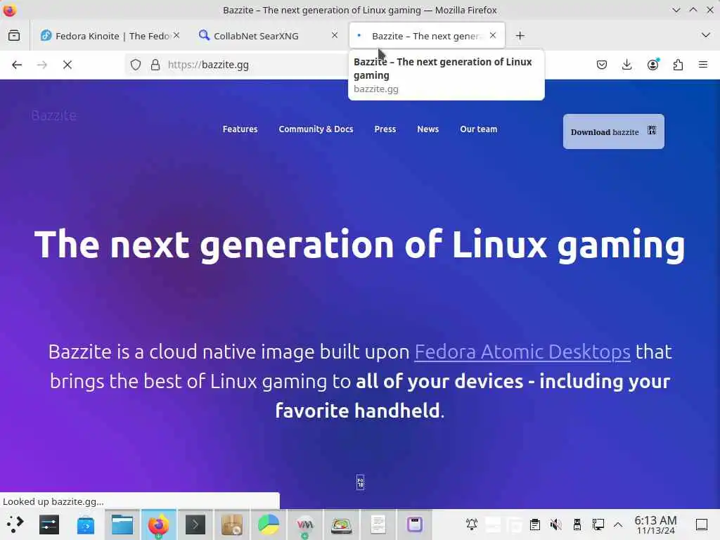
Task: Click the small icon at page bottom center
Action: click(x=361, y=482)
